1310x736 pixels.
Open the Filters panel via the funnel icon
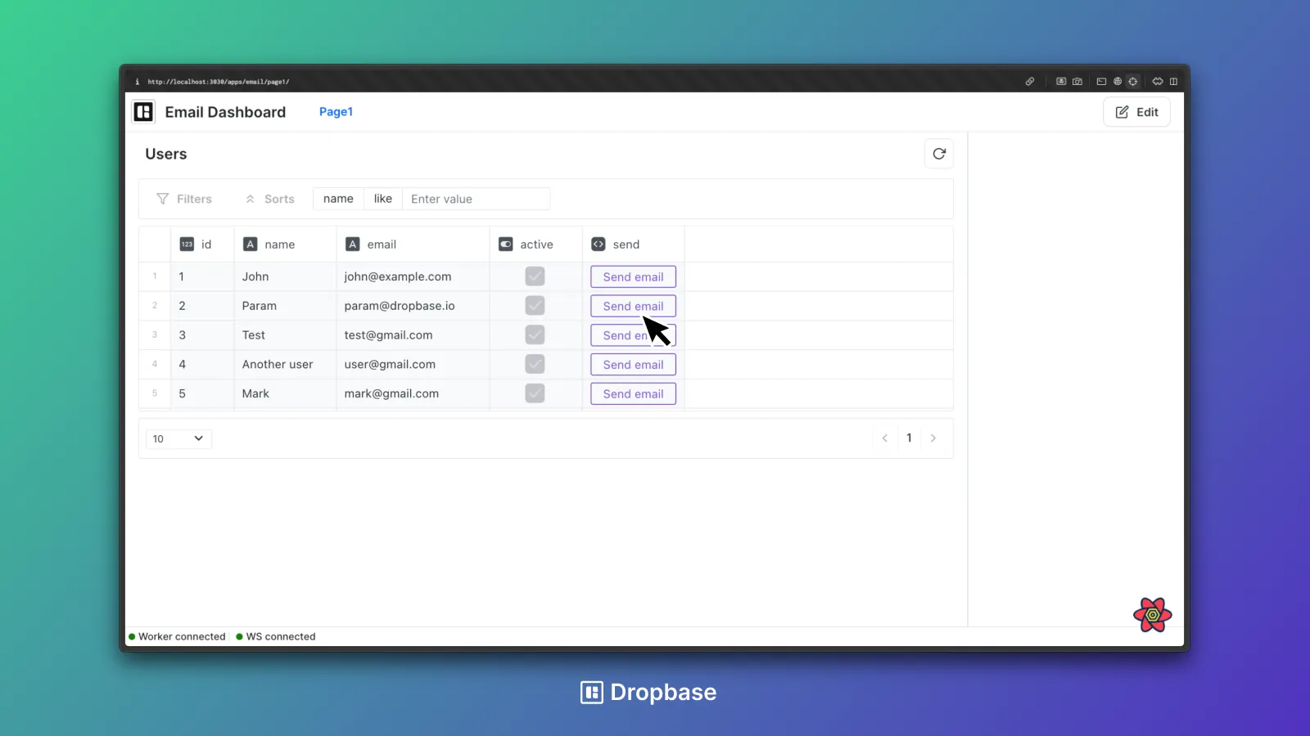click(163, 199)
